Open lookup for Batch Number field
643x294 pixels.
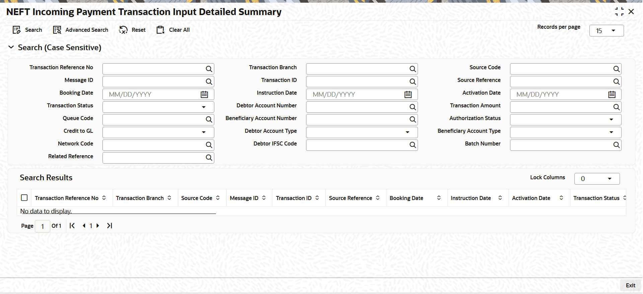pyautogui.click(x=616, y=145)
